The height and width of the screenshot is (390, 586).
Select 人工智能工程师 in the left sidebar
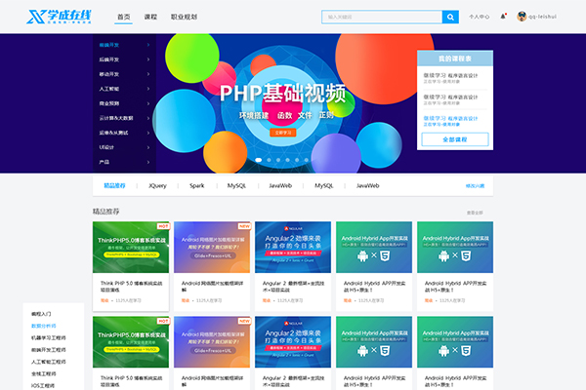point(48,362)
